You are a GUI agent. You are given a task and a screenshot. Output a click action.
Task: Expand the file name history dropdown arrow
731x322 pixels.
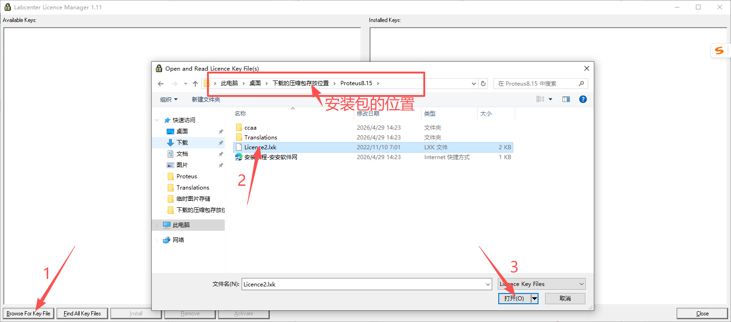tap(487, 284)
